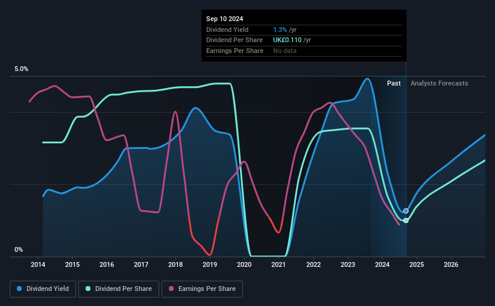Click the 2017 x-axis label
Screen dimensions: 495x306
click(141, 264)
